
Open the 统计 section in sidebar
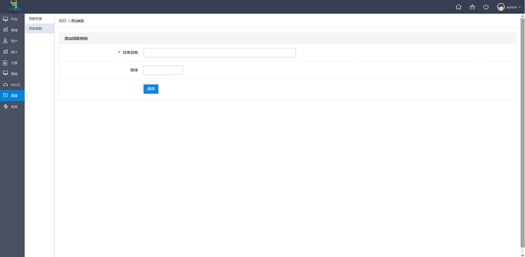12,52
